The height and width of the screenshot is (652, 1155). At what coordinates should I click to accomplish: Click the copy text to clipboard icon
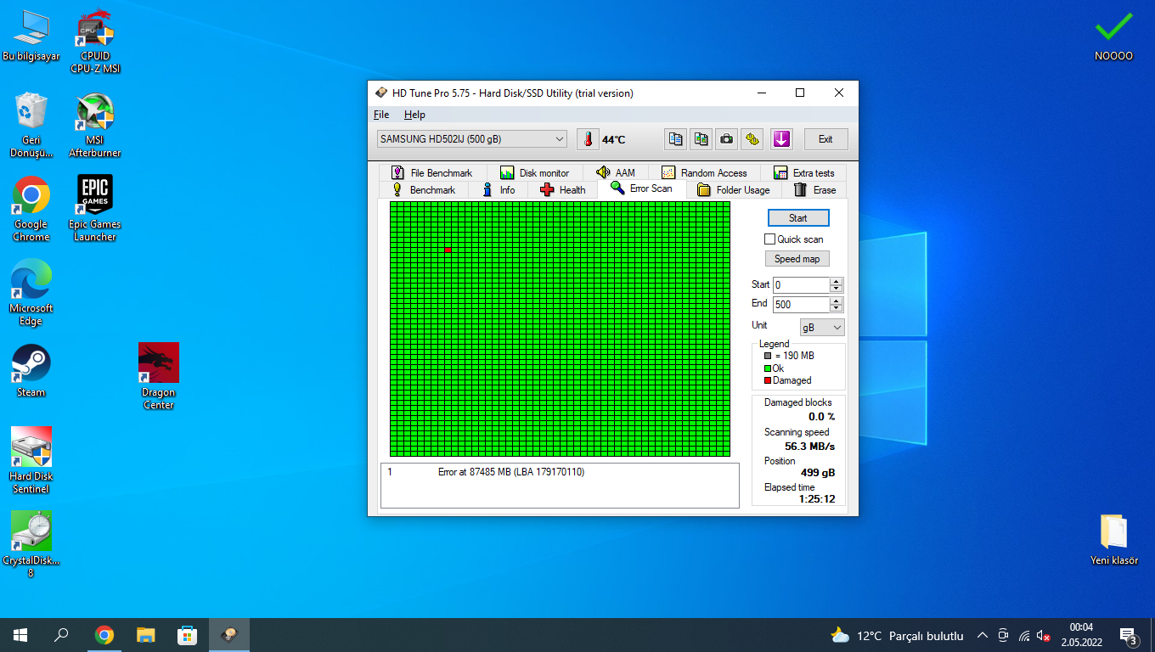(675, 139)
